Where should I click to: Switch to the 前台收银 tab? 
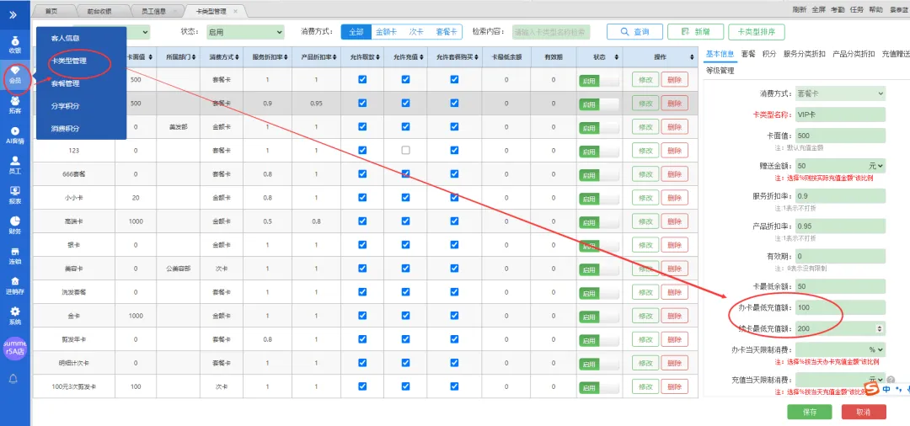99,11
